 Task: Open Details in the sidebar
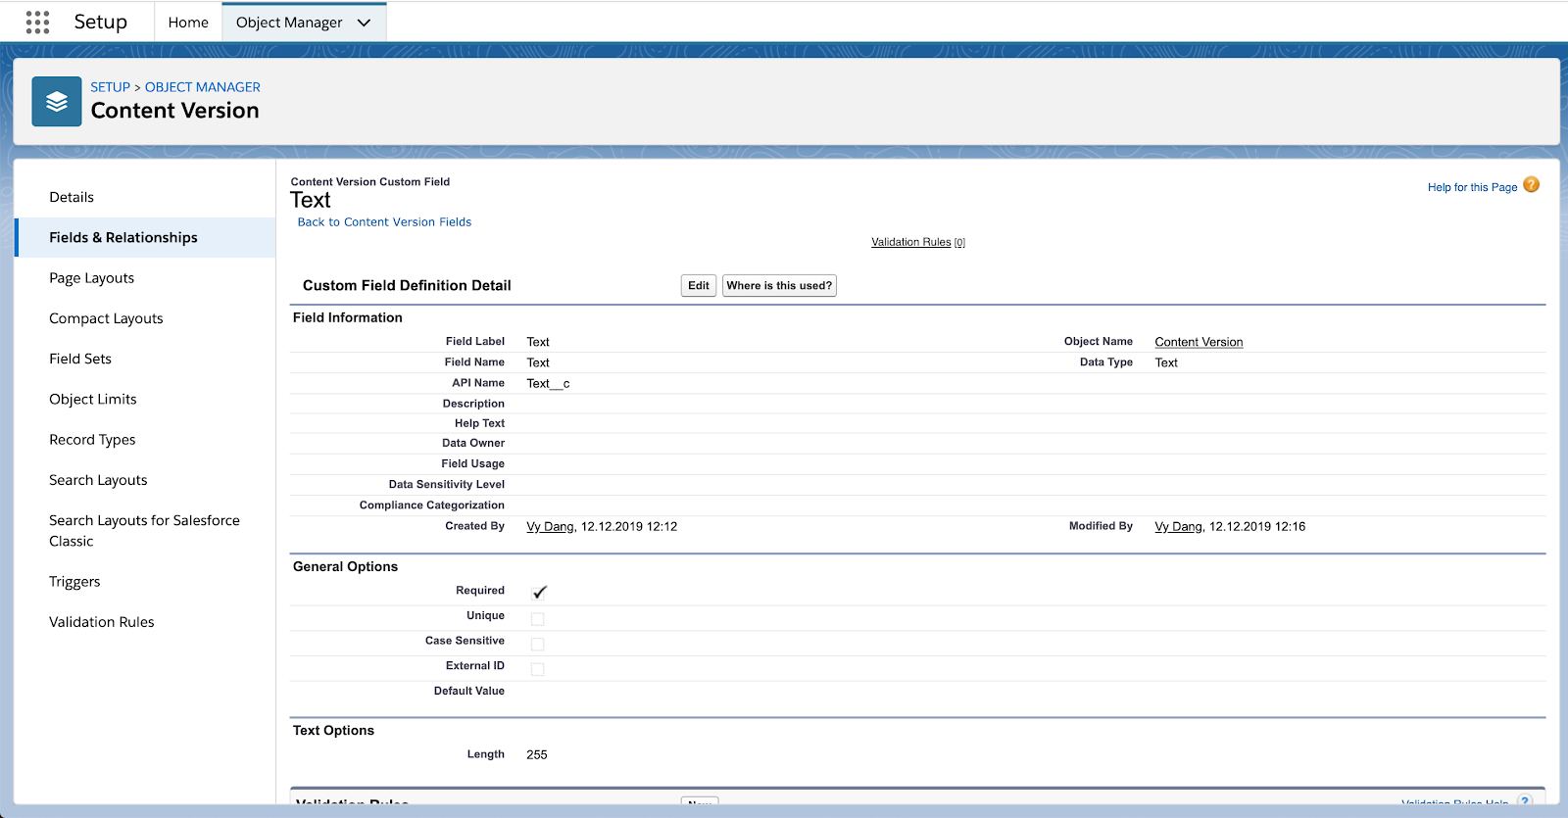(x=72, y=197)
